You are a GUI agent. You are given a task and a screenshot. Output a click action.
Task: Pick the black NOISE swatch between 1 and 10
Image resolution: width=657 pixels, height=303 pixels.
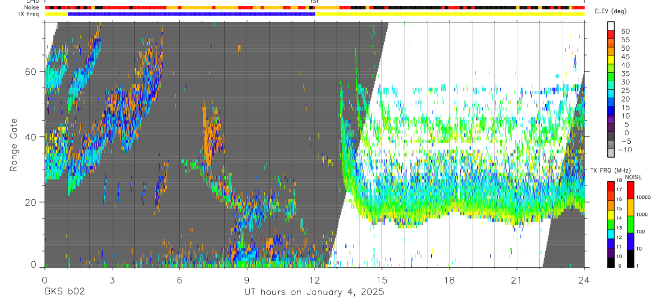point(631,259)
